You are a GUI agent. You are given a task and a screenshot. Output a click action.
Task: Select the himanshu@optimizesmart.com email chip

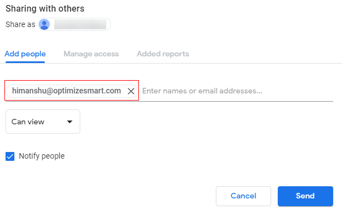click(71, 91)
